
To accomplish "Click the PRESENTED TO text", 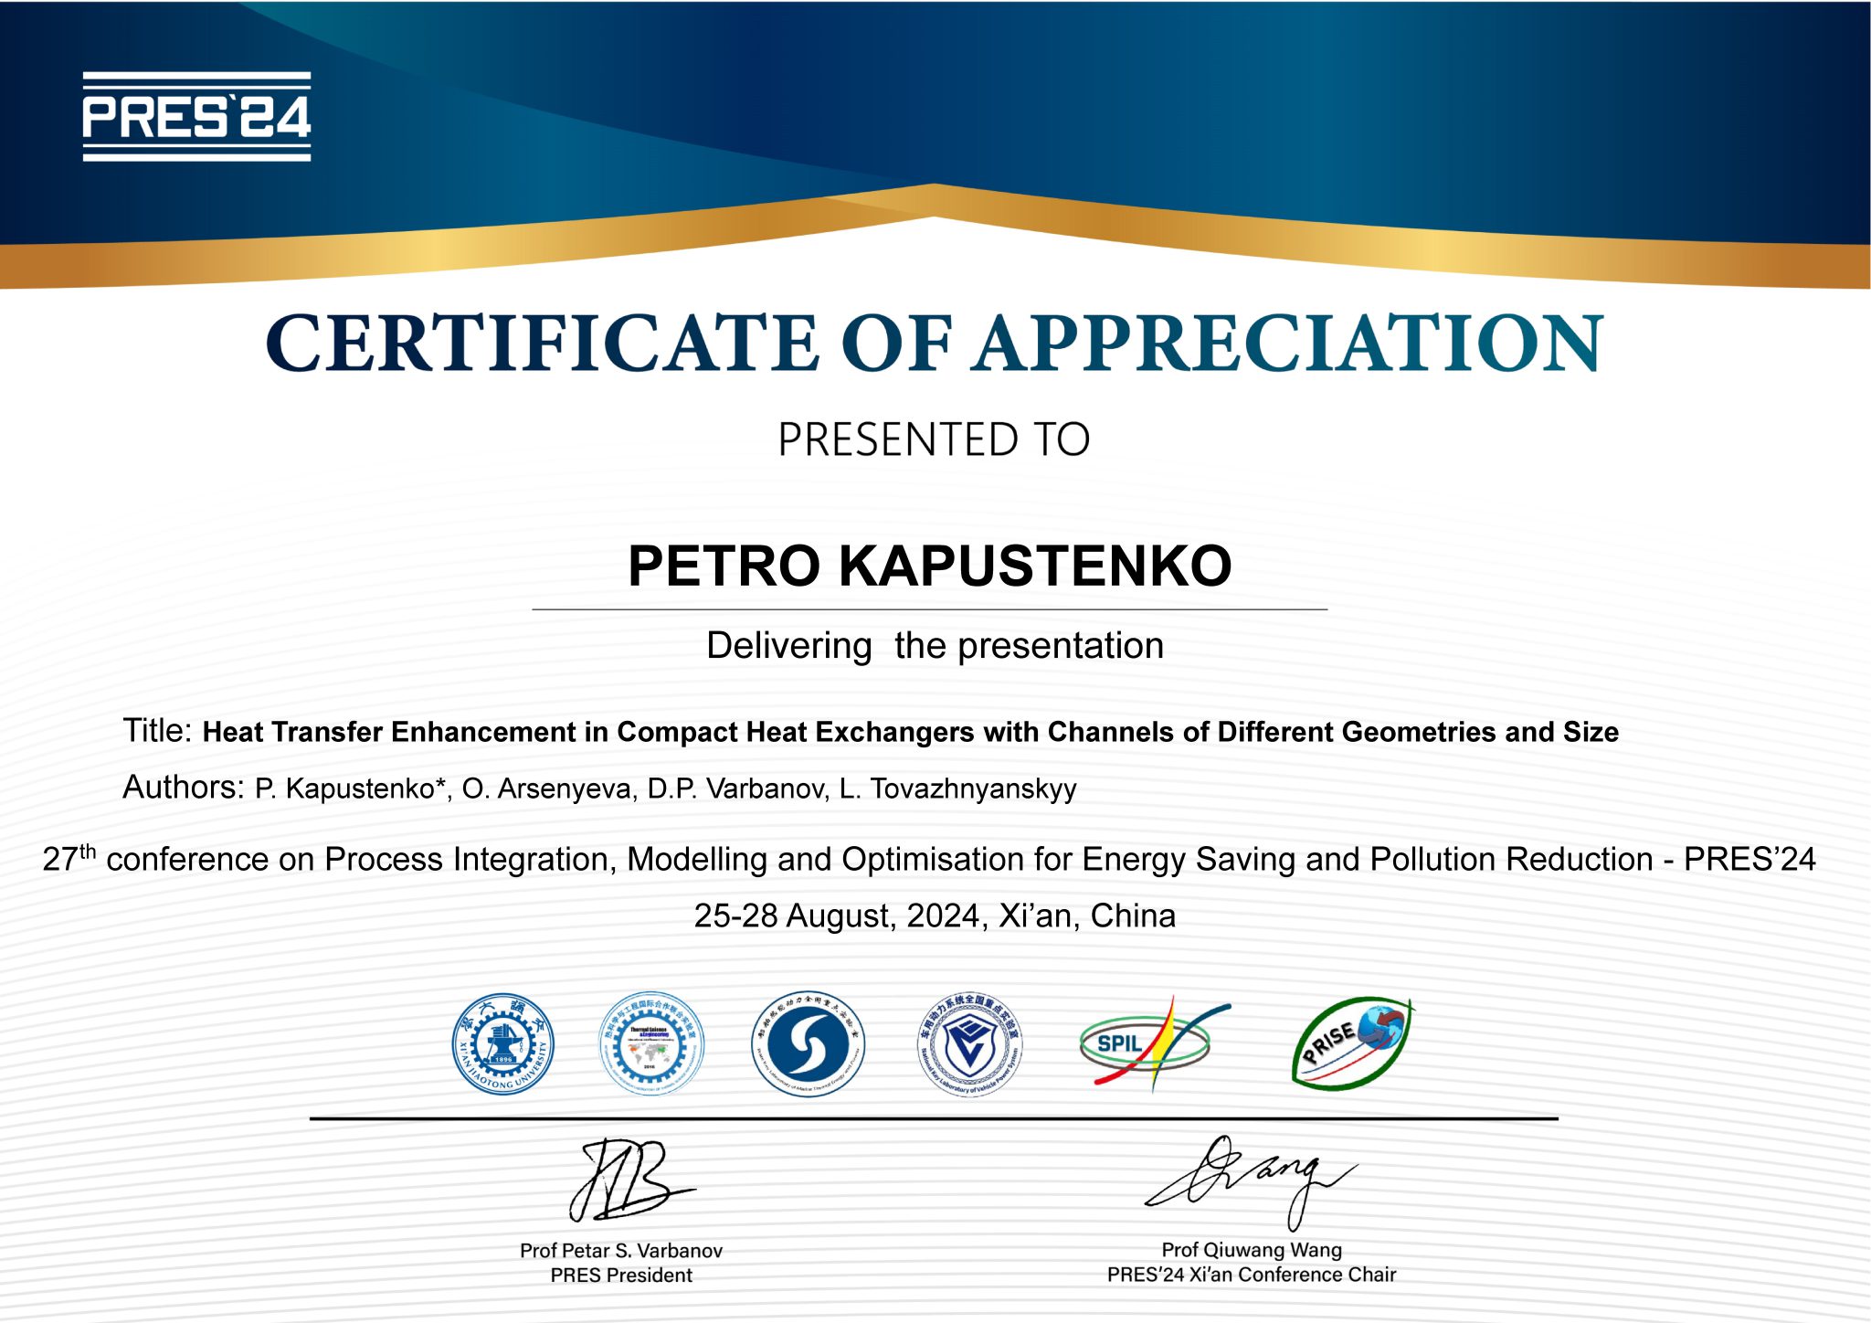I will pyautogui.click(x=934, y=439).
